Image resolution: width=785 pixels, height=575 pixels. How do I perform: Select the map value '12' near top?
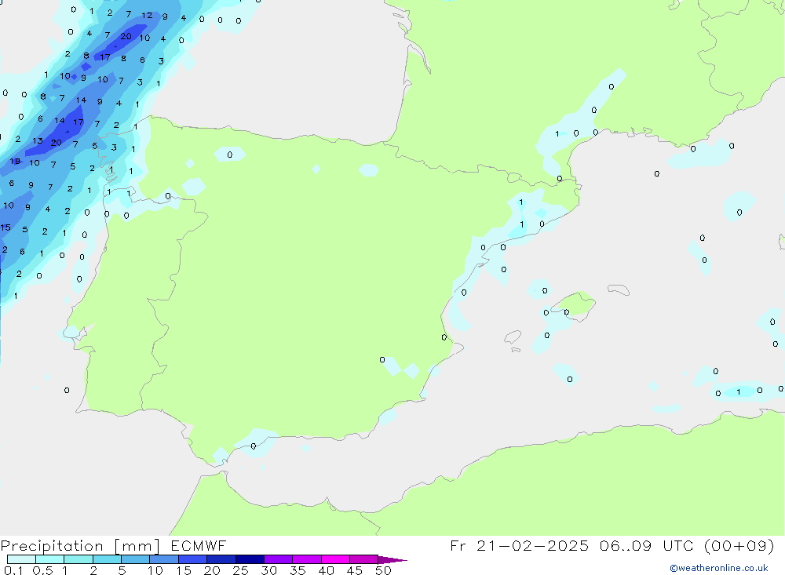point(147,16)
